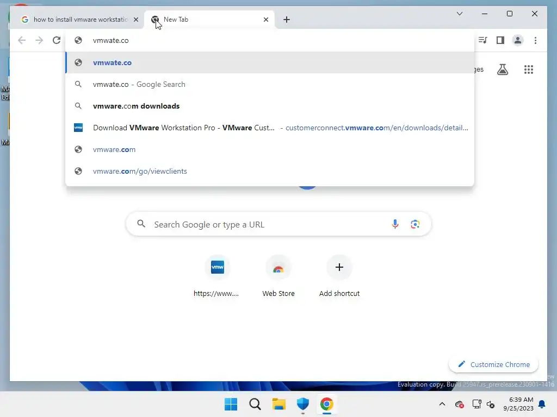557x417 pixels.
Task: Close the New Tab tab
Action: (265, 20)
